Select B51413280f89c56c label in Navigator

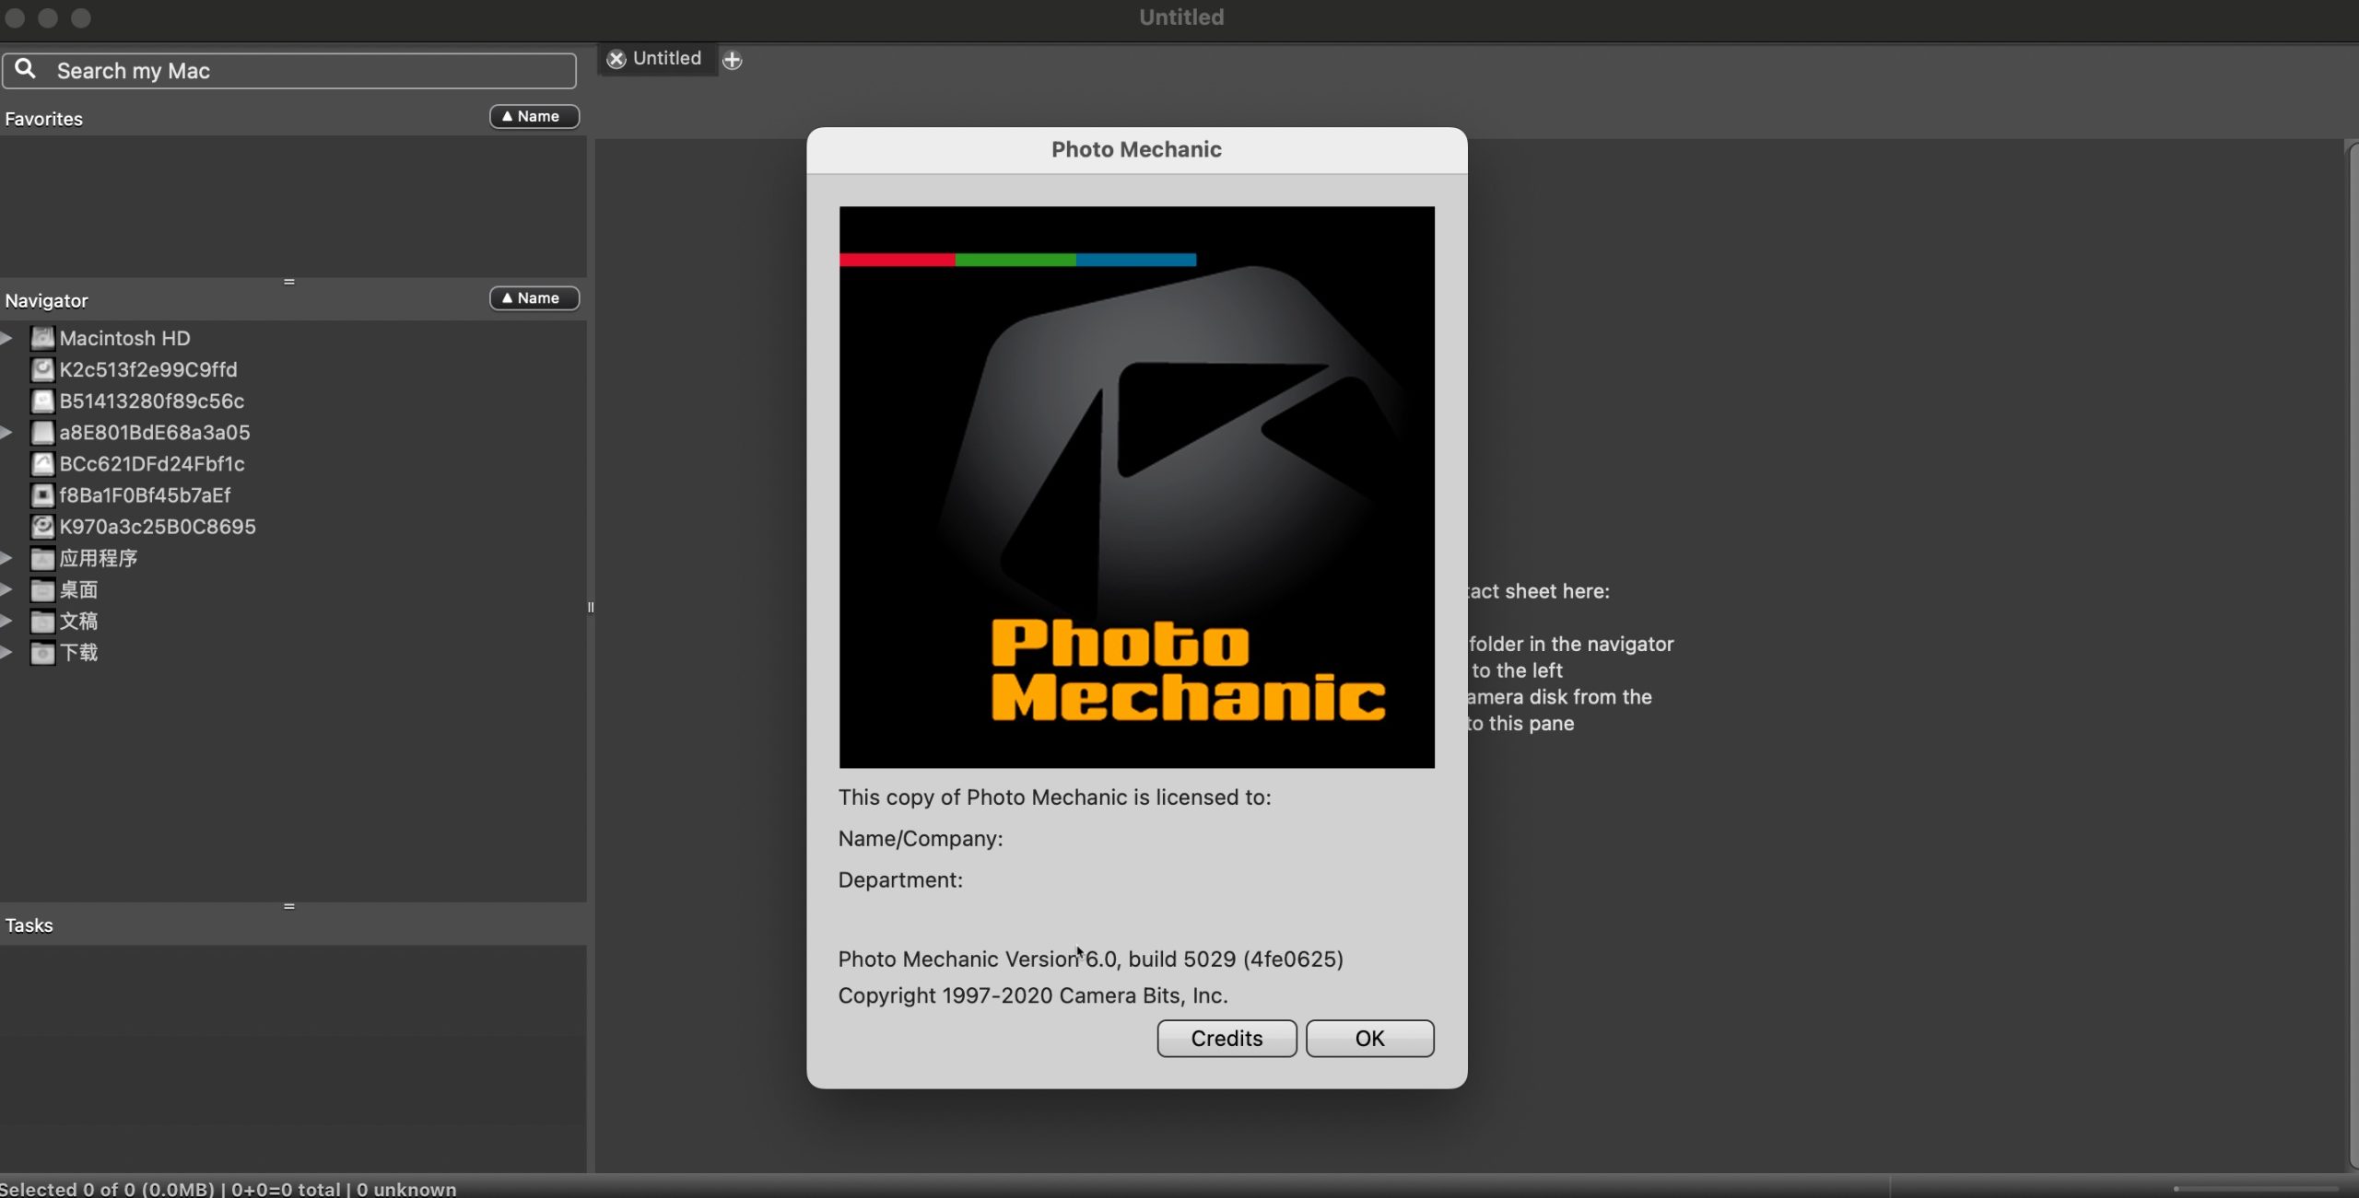[x=152, y=401]
